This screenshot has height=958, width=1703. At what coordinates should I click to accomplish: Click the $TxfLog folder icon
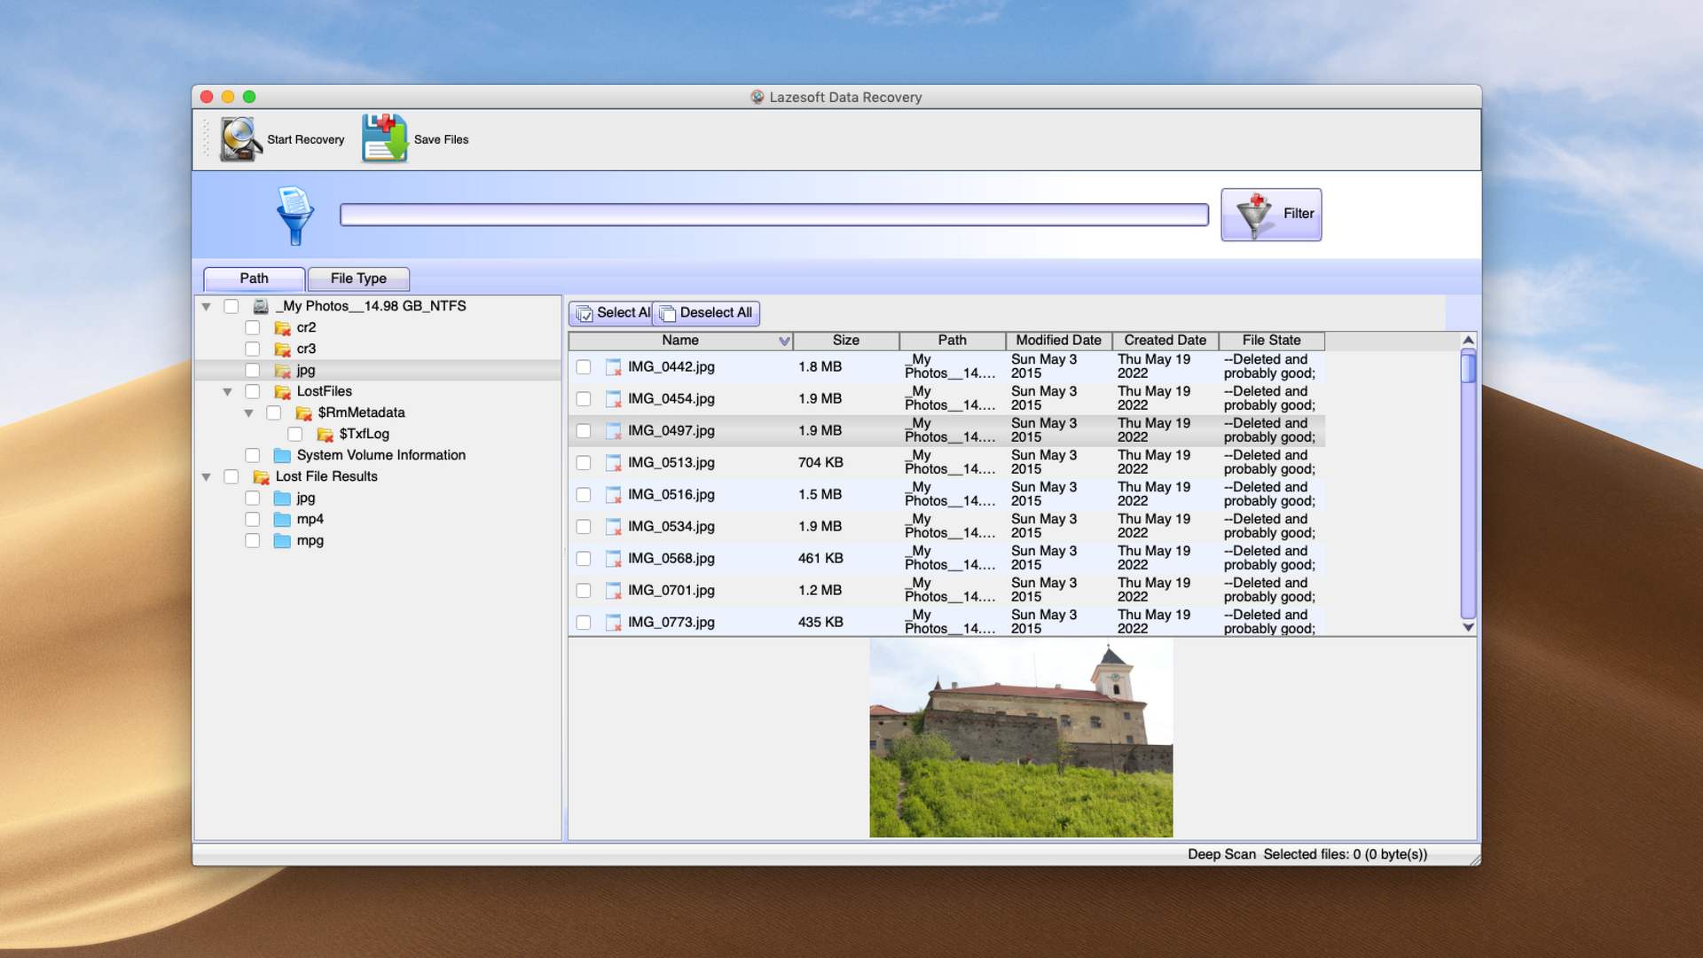point(326,434)
